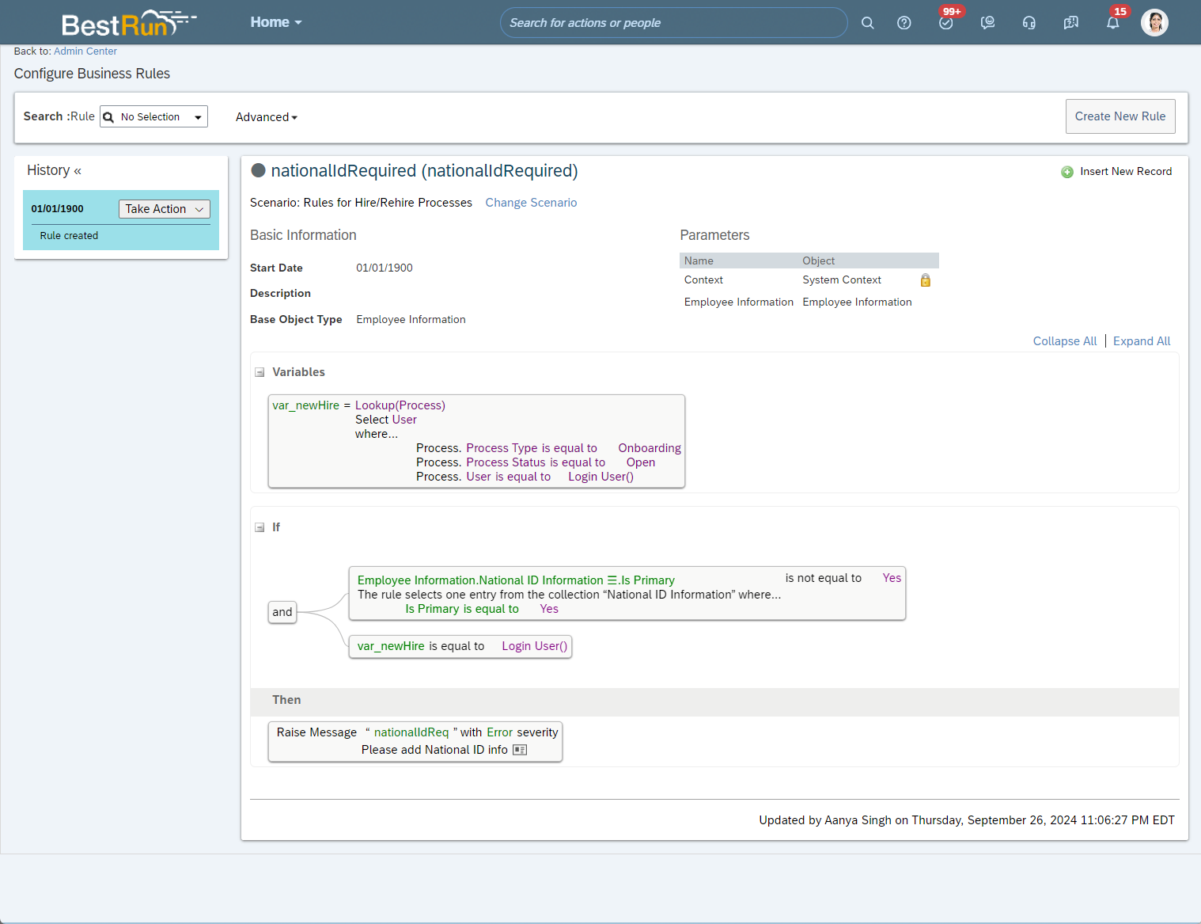Expand the Advanced search options
Viewport: 1201px width, 924px height.
click(x=267, y=117)
